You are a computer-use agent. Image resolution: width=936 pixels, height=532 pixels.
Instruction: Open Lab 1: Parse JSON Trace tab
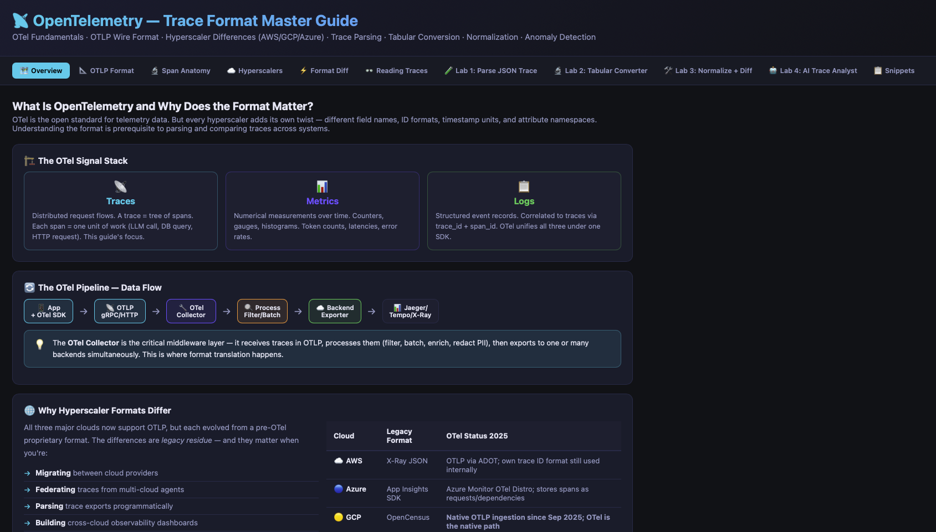pyautogui.click(x=491, y=71)
